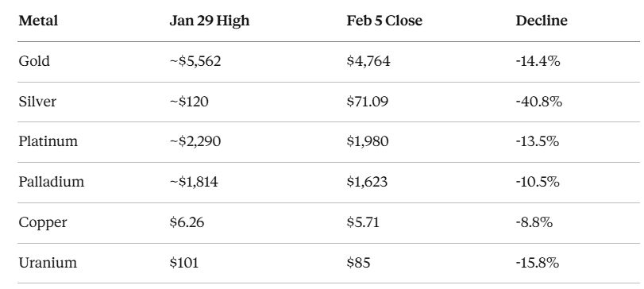This screenshot has width=644, height=289.
Task: Select the Copper row label
Action: coord(43,222)
